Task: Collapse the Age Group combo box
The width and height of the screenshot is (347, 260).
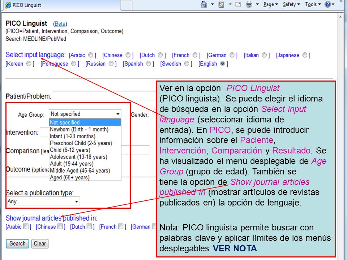Action: (85, 114)
